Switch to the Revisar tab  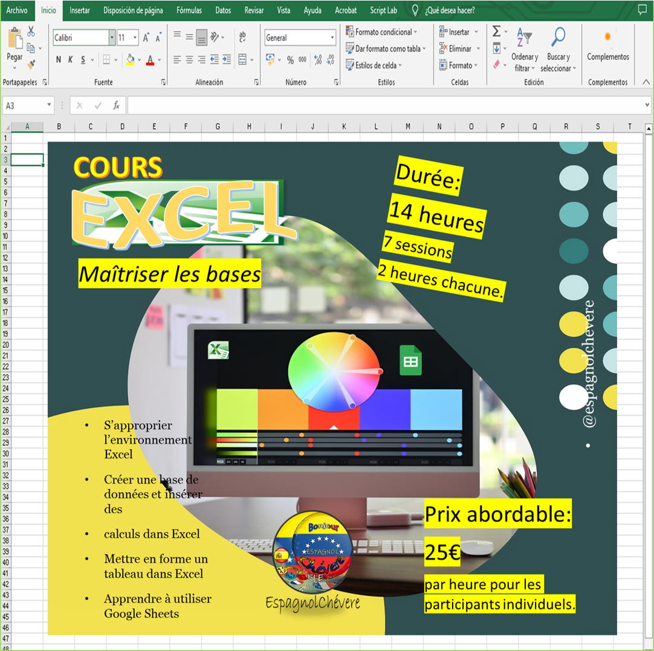click(254, 10)
